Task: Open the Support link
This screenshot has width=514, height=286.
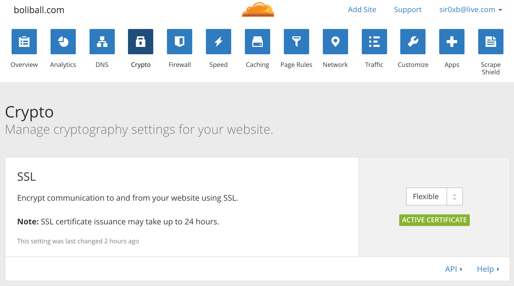Action: click(408, 10)
